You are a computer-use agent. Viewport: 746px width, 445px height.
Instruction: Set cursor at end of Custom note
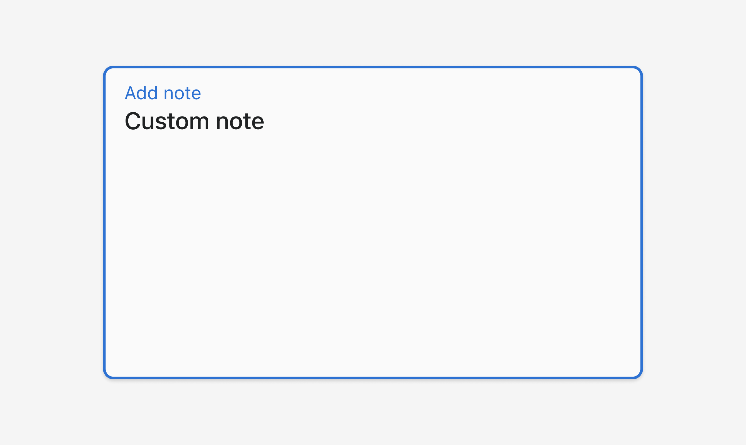click(x=264, y=121)
